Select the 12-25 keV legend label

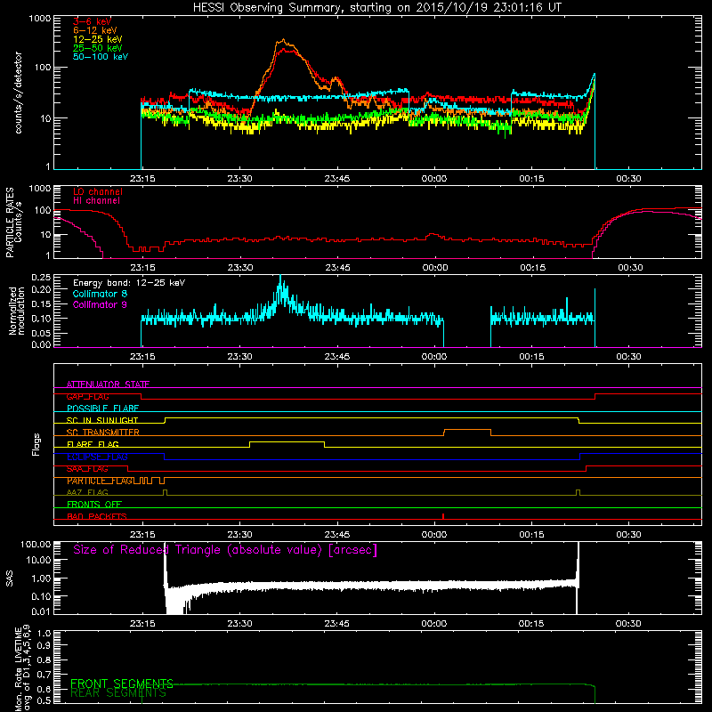(98, 39)
